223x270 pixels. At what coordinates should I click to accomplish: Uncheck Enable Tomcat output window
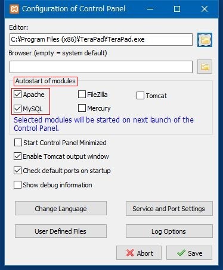pos(17,156)
